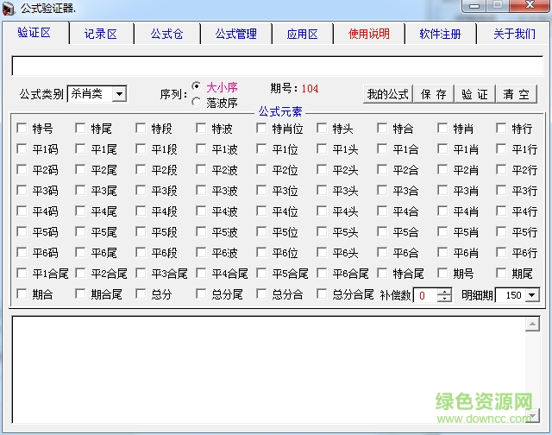Switch to the 记录区 tab
The image size is (552, 435).
[101, 34]
